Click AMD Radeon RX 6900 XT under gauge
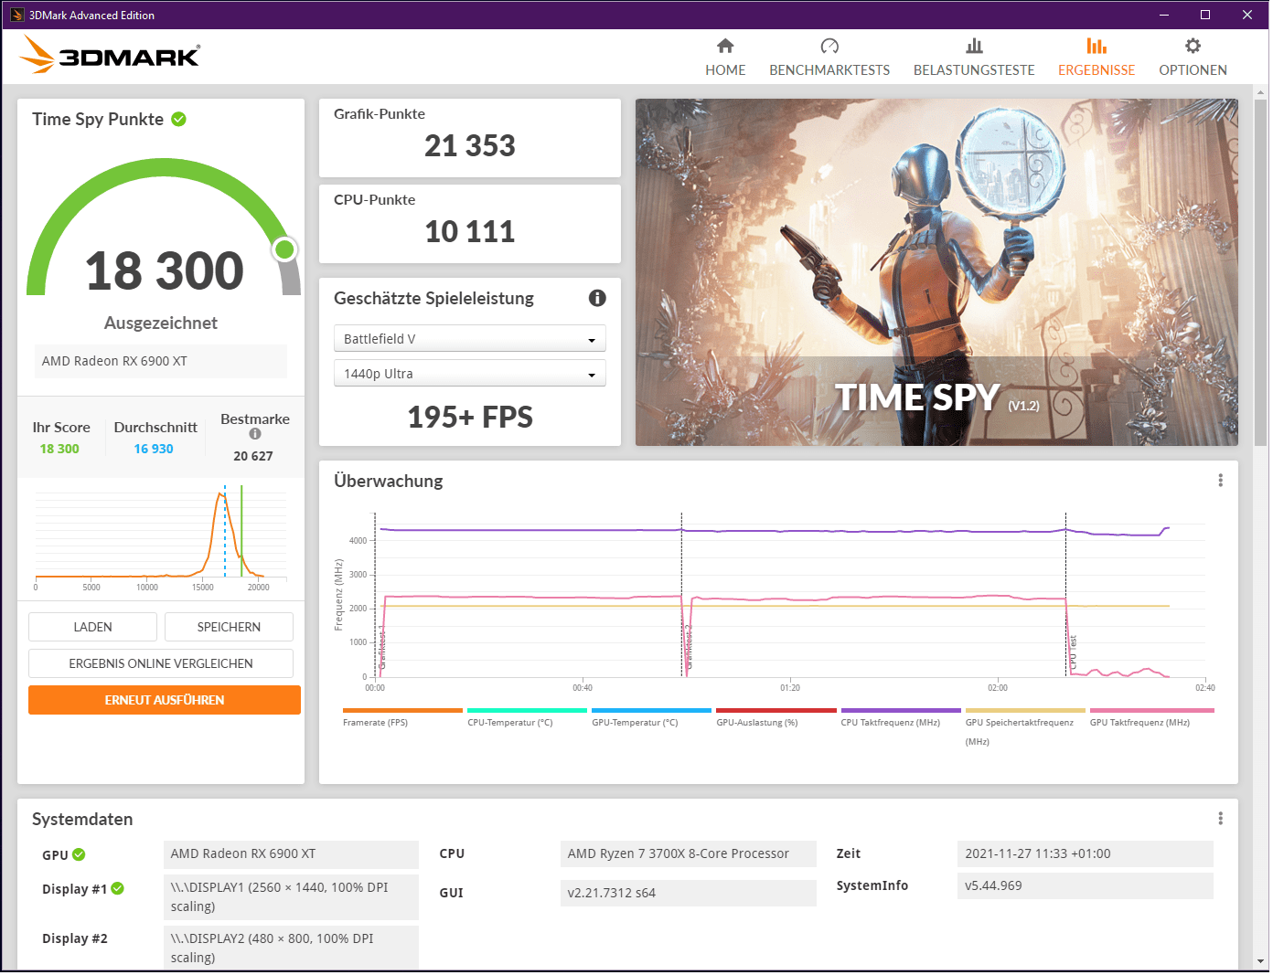The height and width of the screenshot is (975, 1273). (x=161, y=361)
